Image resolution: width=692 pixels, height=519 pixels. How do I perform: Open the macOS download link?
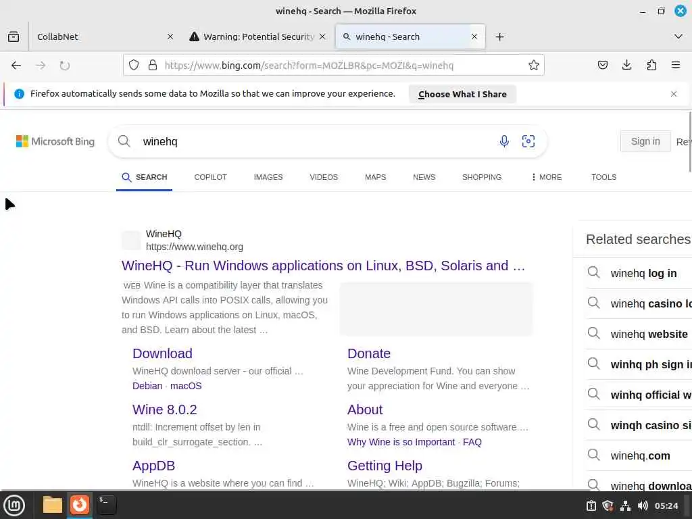(186, 386)
